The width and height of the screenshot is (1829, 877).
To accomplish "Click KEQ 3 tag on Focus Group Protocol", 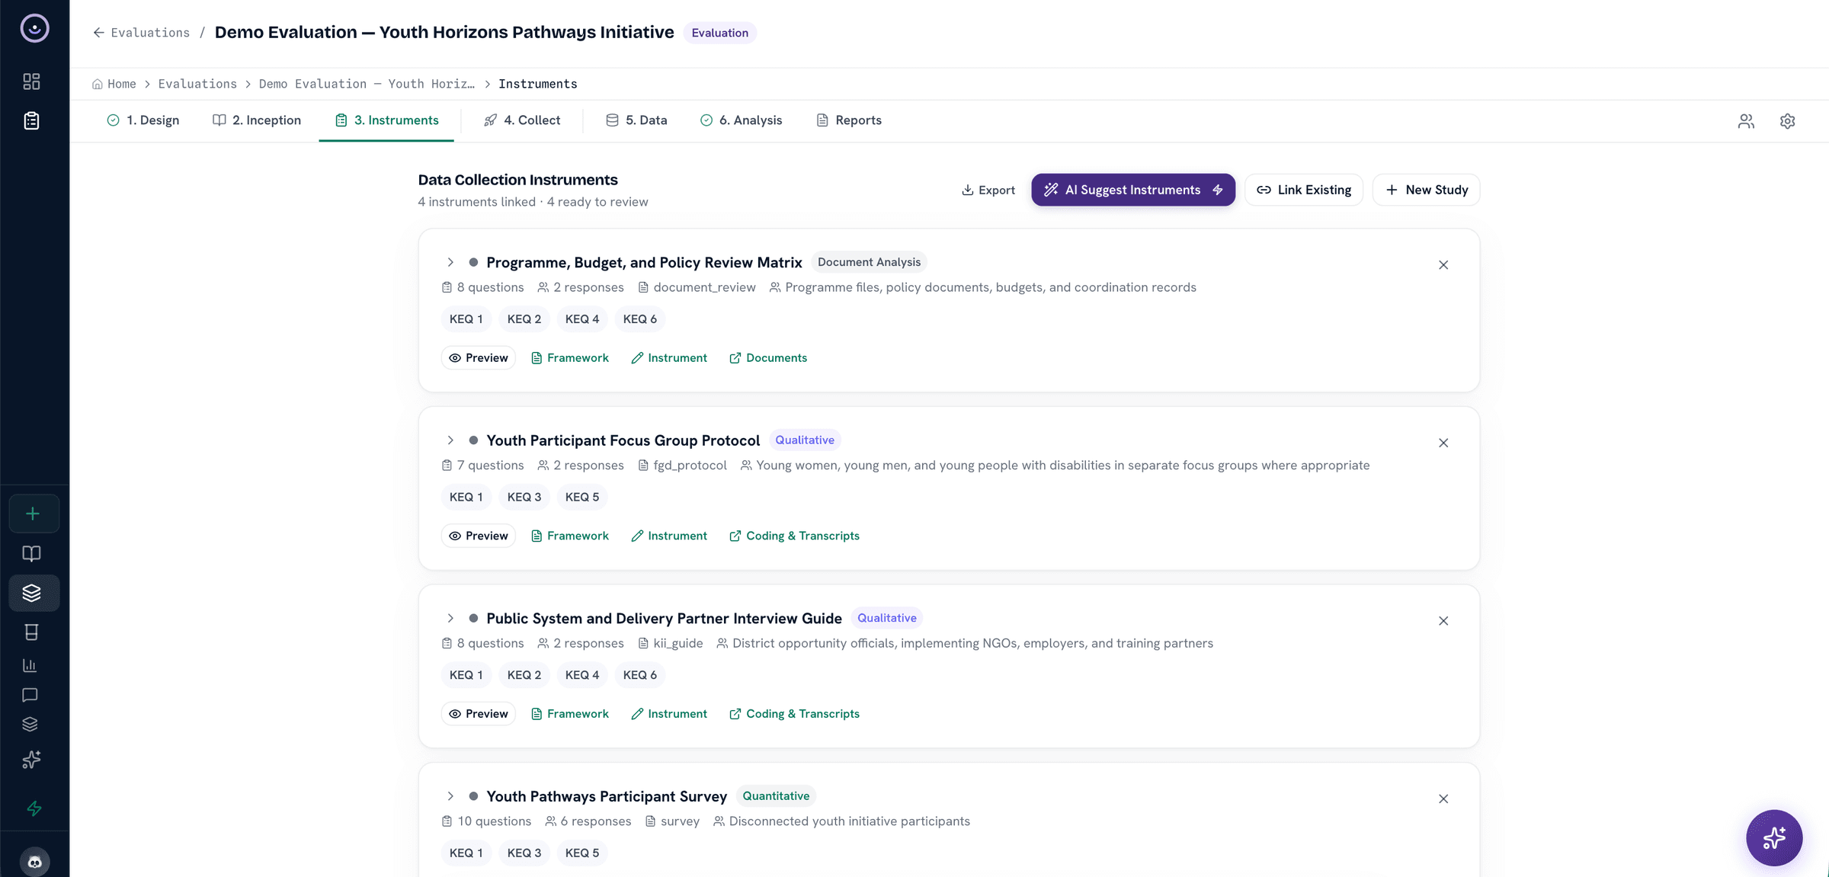I will (x=524, y=497).
